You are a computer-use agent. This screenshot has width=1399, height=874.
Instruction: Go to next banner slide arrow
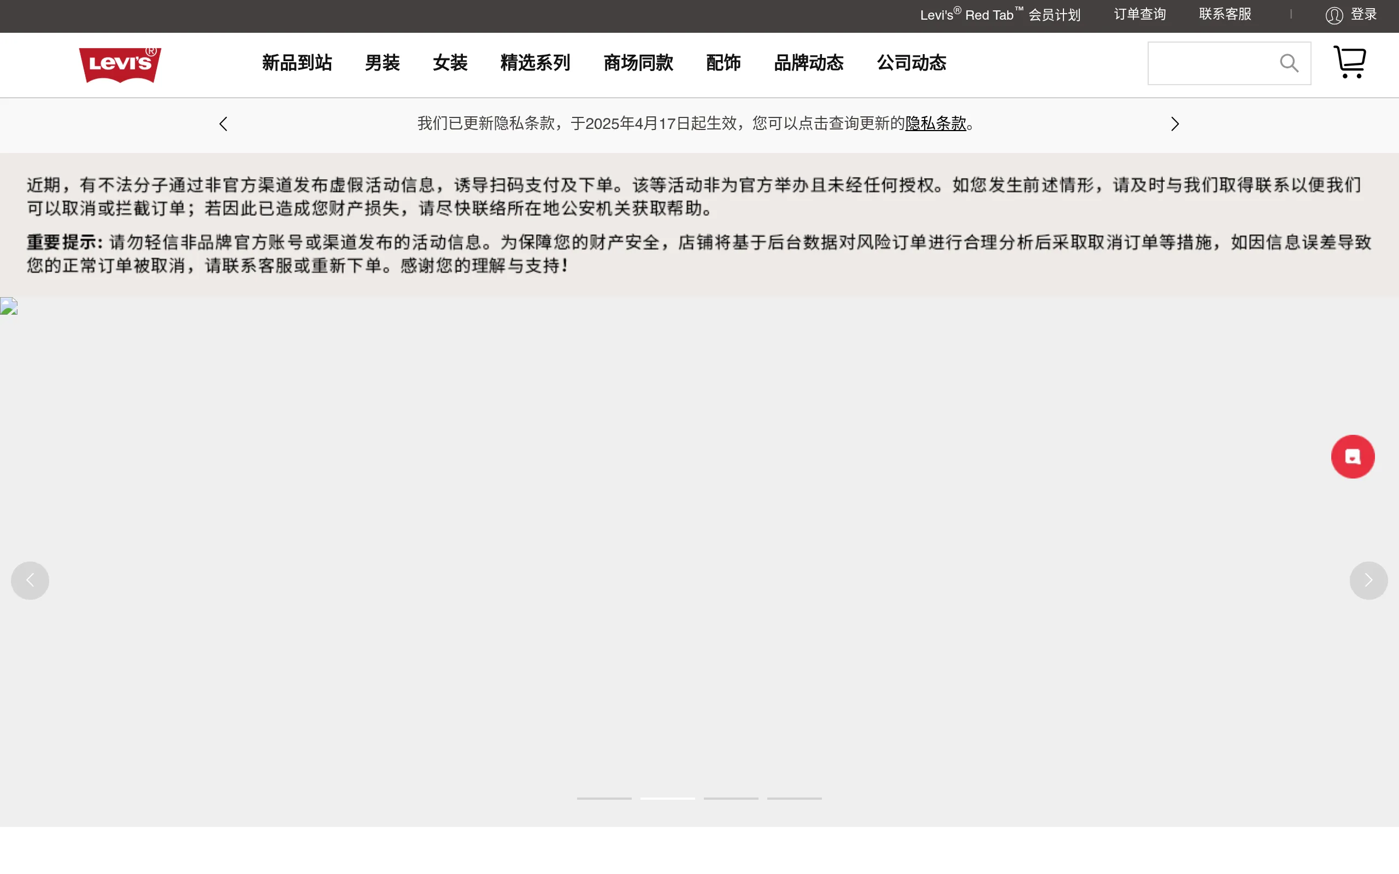(x=1368, y=580)
